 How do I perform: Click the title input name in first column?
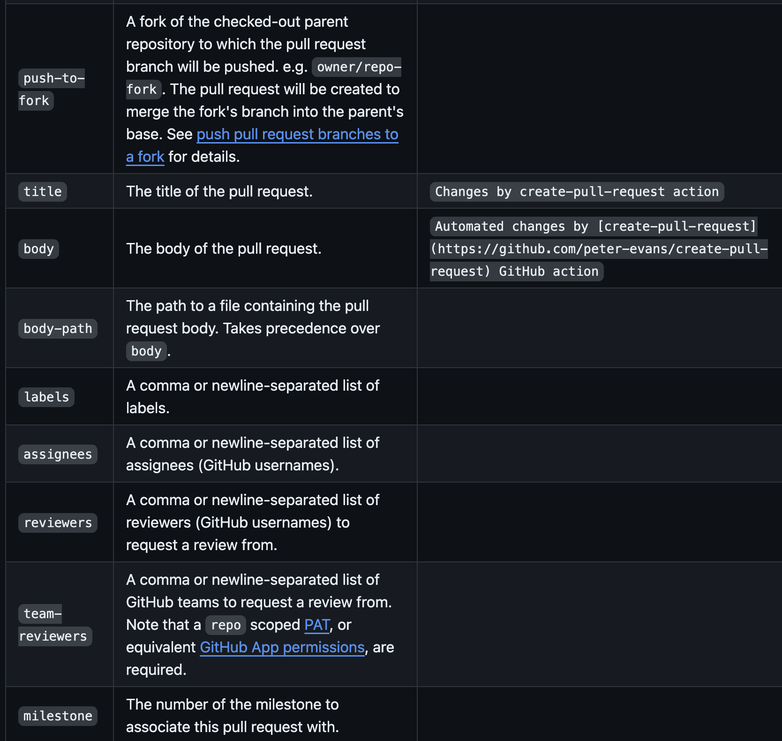[x=43, y=192]
